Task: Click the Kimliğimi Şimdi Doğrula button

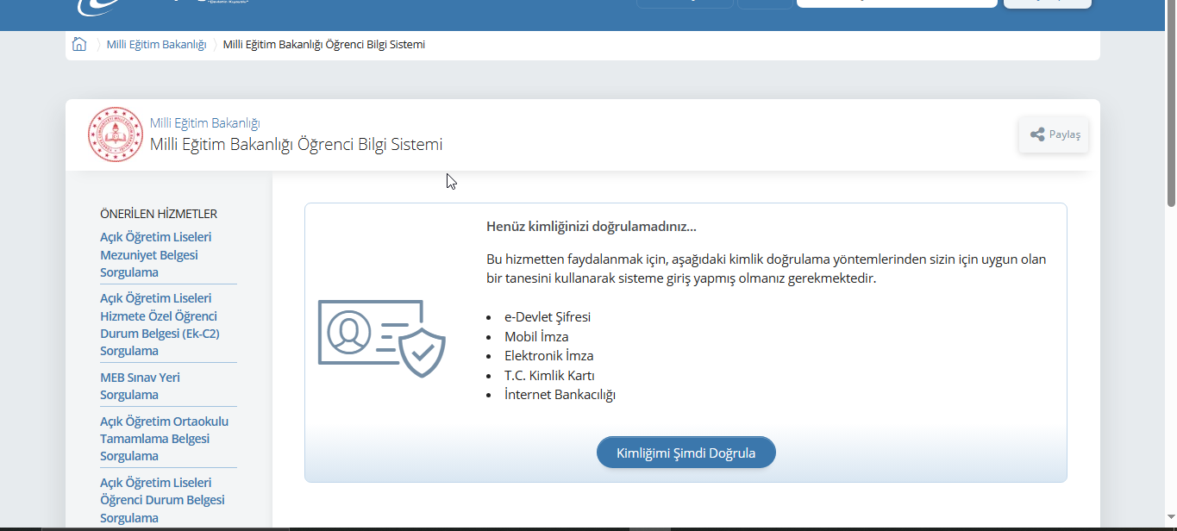Action: (x=686, y=453)
